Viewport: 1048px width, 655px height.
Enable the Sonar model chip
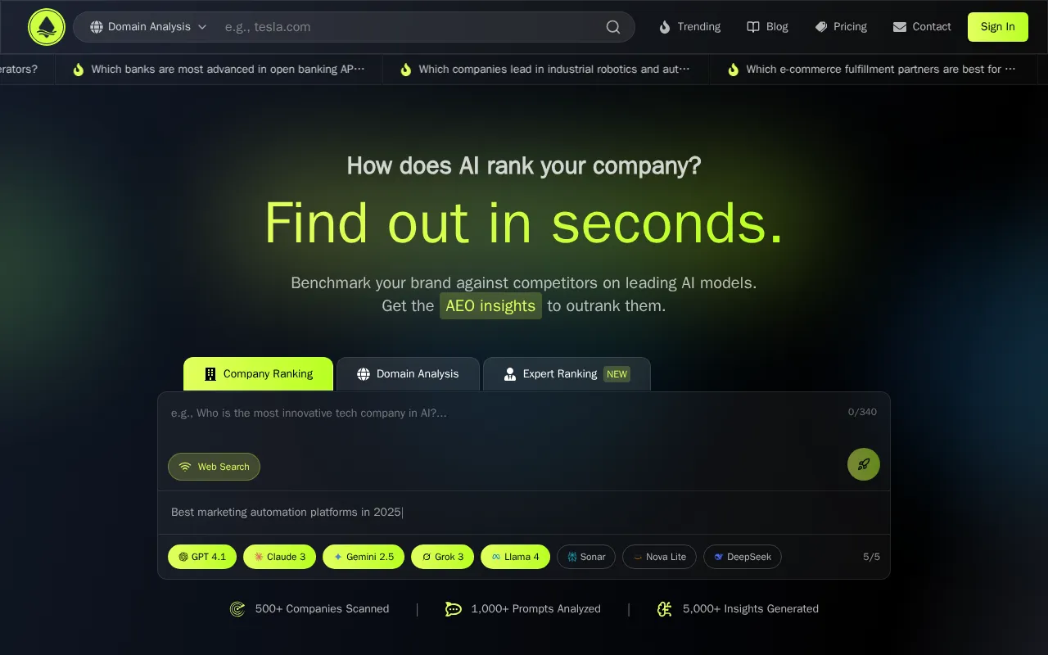(586, 557)
